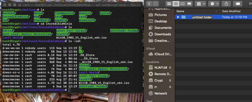Click the Pictures camera icon
The width and height of the screenshot is (252, 102).
coord(151,15)
